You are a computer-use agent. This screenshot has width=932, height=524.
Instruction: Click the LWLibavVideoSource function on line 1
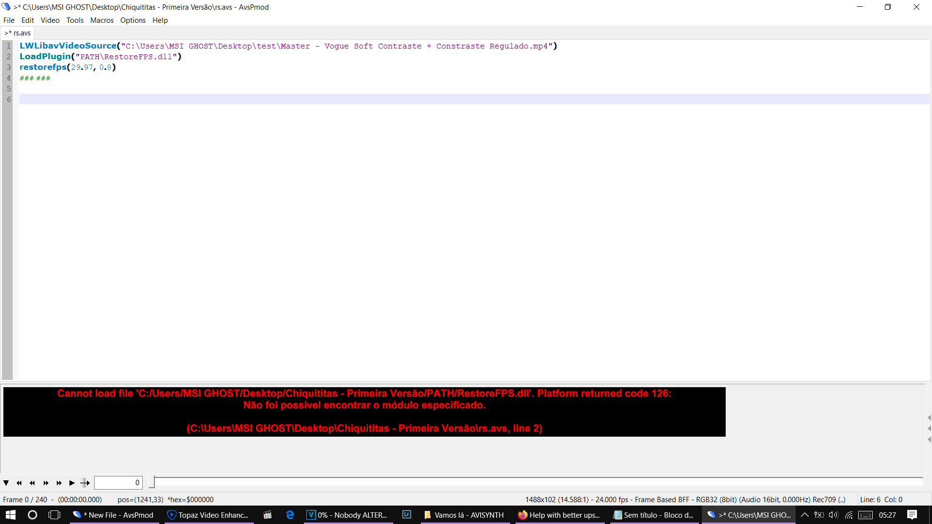coord(68,46)
